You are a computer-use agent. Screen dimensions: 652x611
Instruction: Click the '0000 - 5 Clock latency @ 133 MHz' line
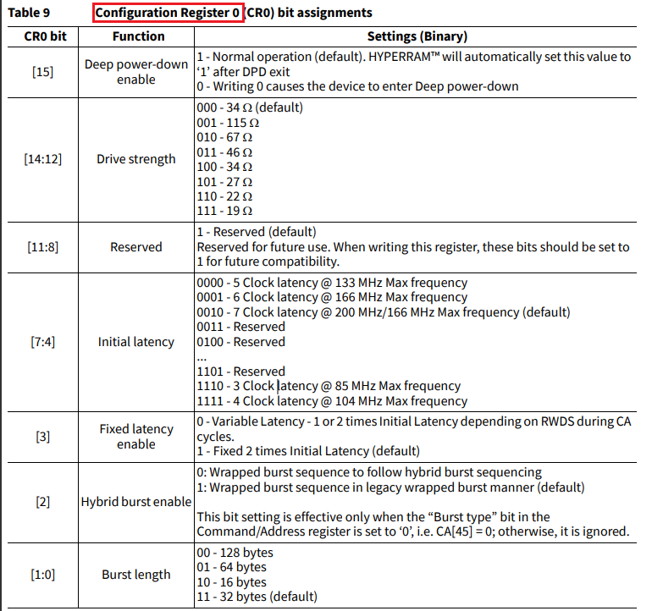coord(332,283)
